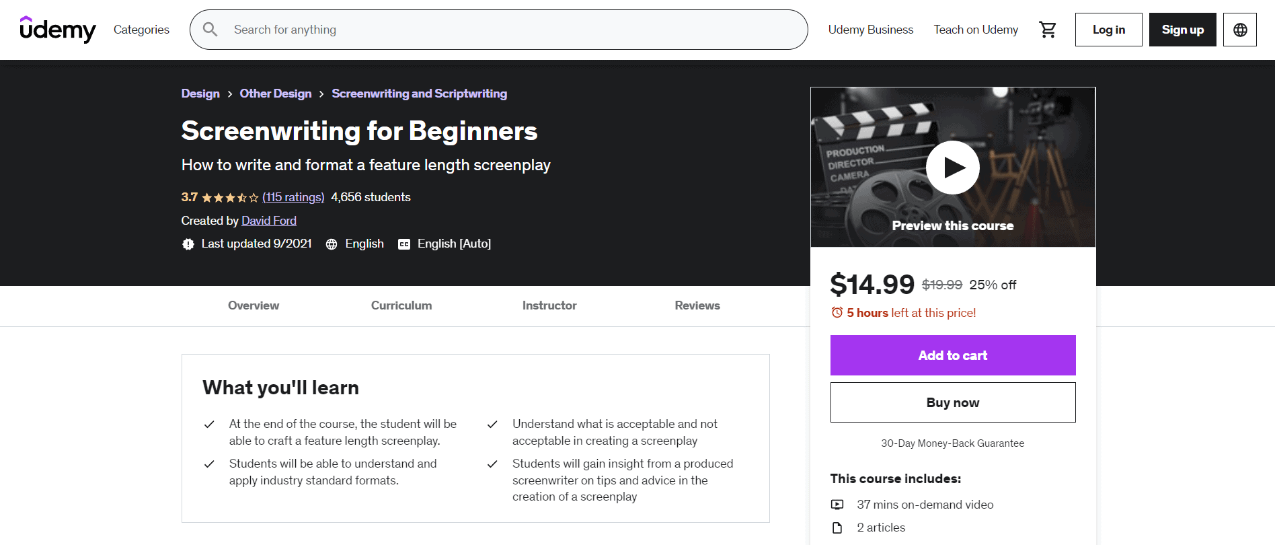Click the play button to preview the course
The height and width of the screenshot is (545, 1275).
[x=953, y=167]
